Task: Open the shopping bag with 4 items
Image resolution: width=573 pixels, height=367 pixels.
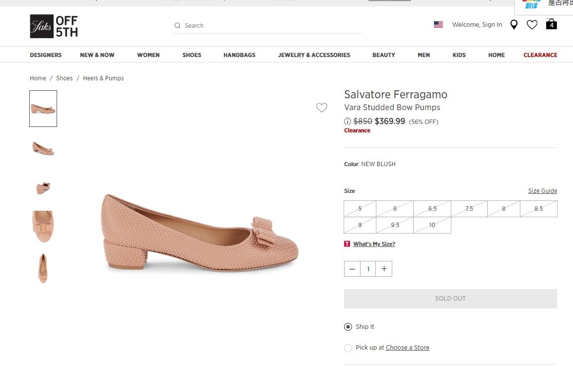Action: 551,24
